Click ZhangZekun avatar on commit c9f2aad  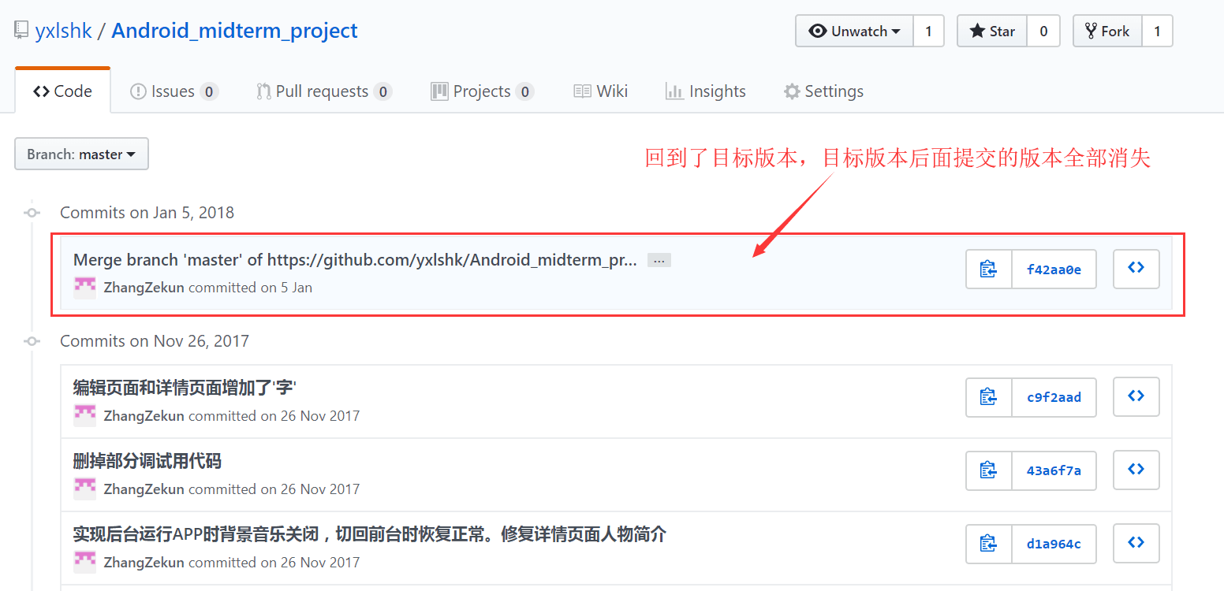click(84, 415)
